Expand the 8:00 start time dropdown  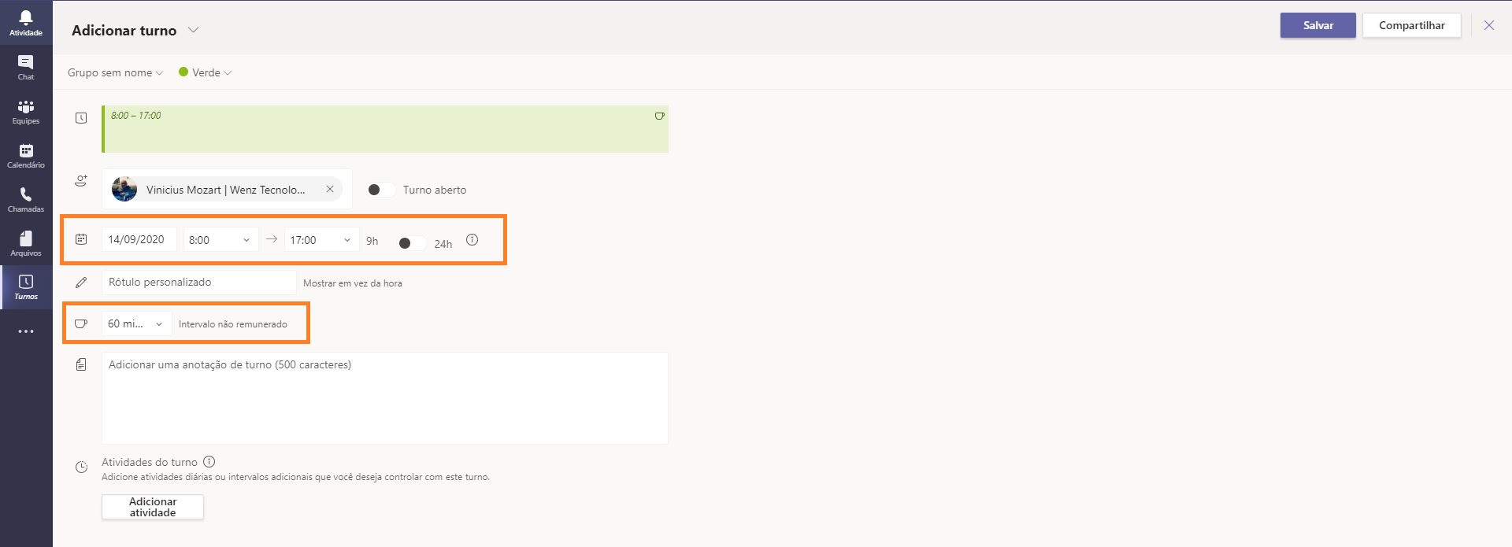coord(221,240)
